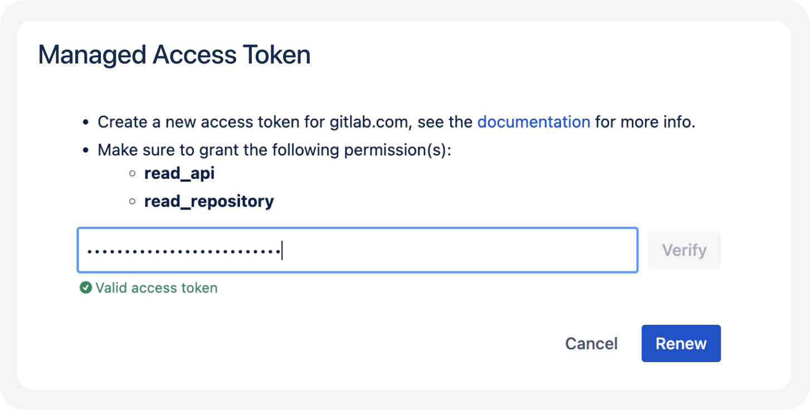Select the masked token dots text
This screenshot has height=410, width=810.
pyautogui.click(x=184, y=251)
